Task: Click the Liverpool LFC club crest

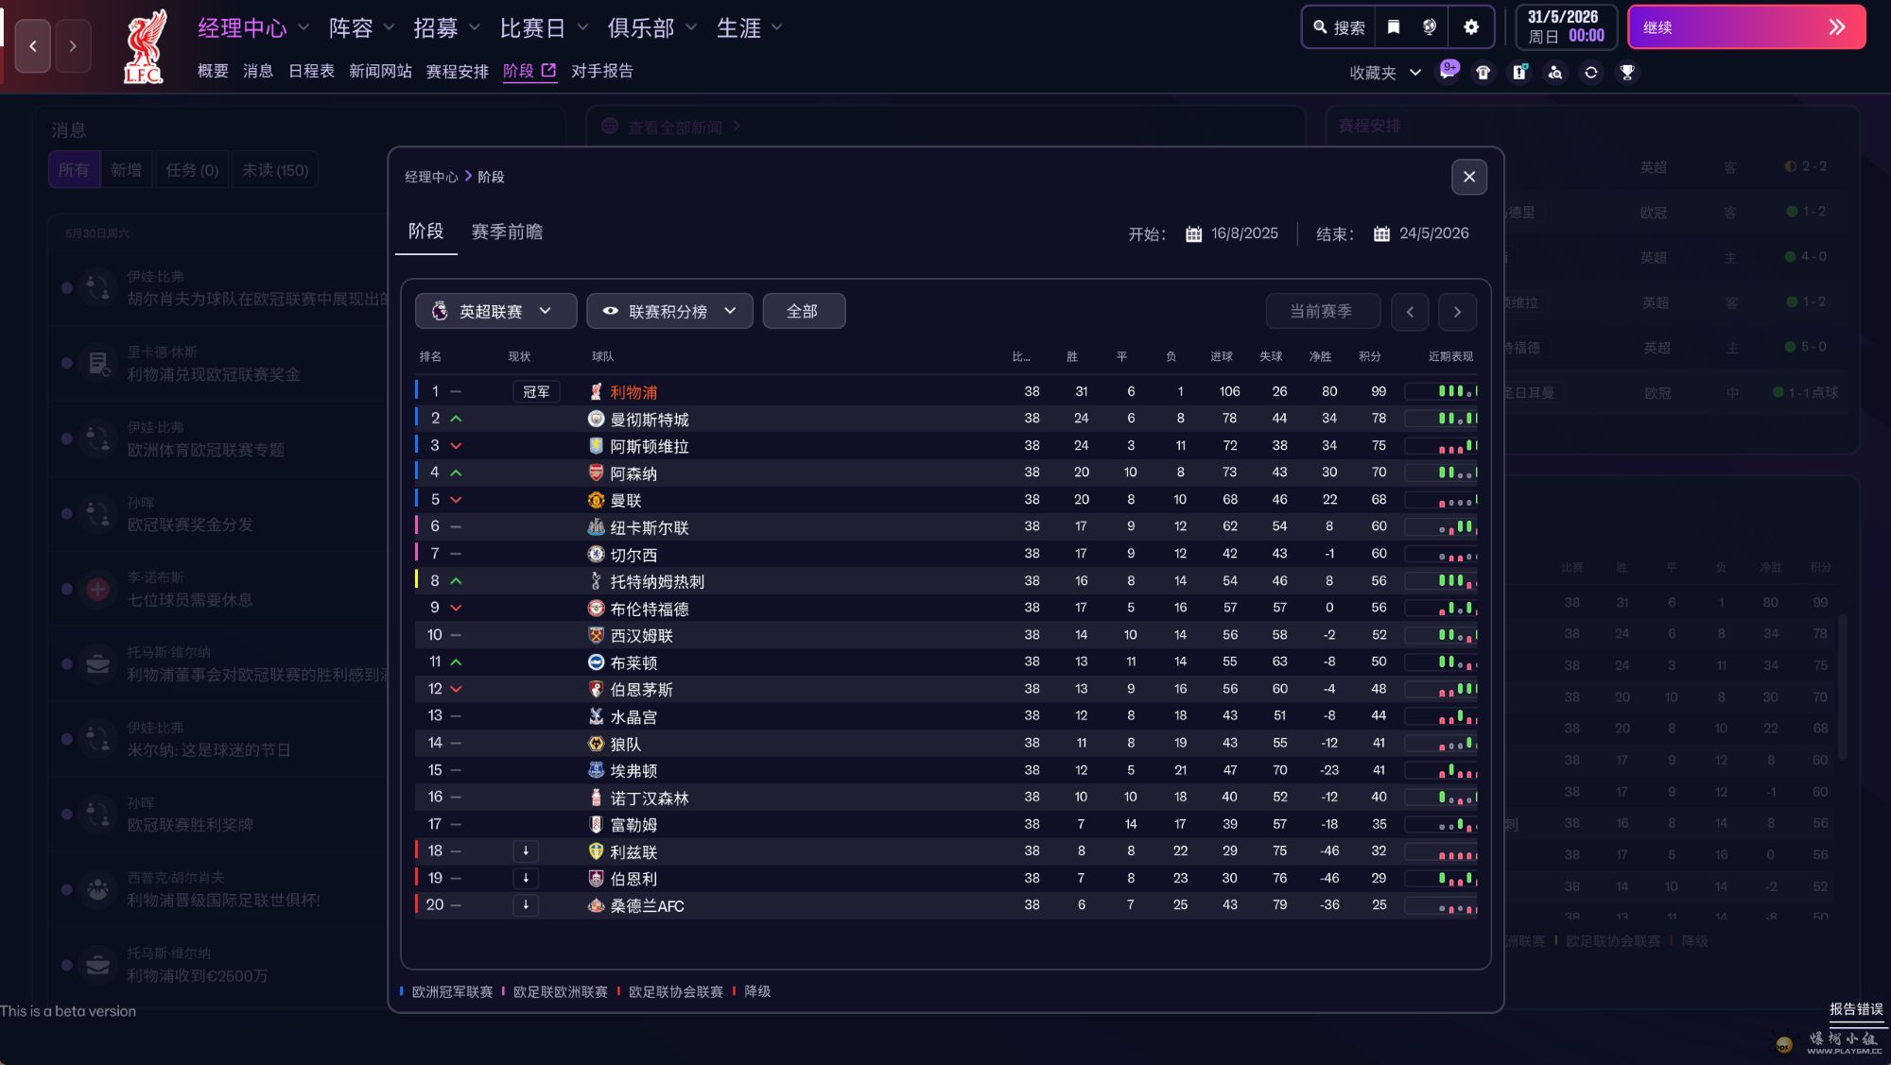Action: coord(146,47)
